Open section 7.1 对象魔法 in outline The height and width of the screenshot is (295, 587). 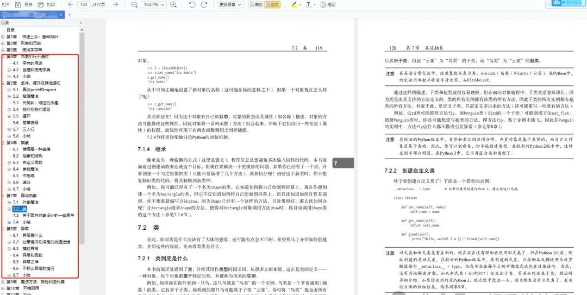click(x=23, y=202)
